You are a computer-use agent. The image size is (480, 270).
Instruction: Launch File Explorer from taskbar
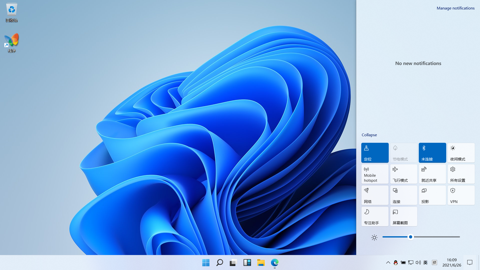click(261, 262)
